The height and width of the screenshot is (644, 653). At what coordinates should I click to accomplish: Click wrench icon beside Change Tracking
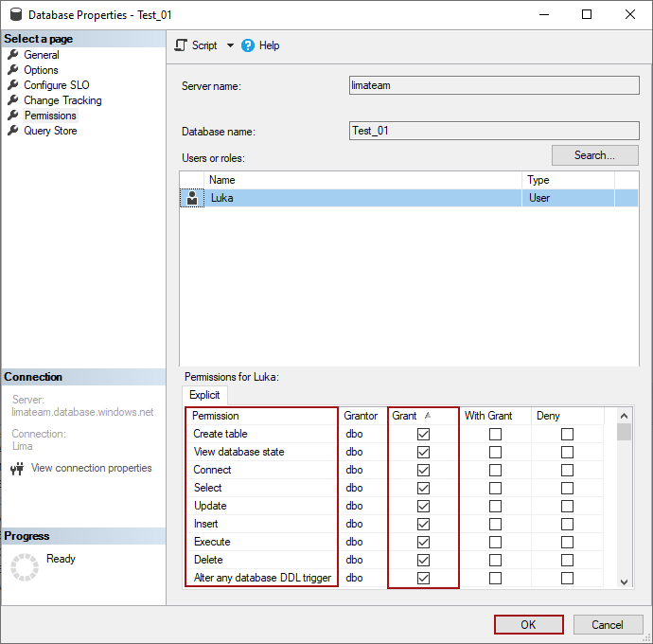tap(13, 100)
